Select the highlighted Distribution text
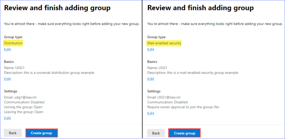This screenshot has width=285, height=139. (13, 43)
